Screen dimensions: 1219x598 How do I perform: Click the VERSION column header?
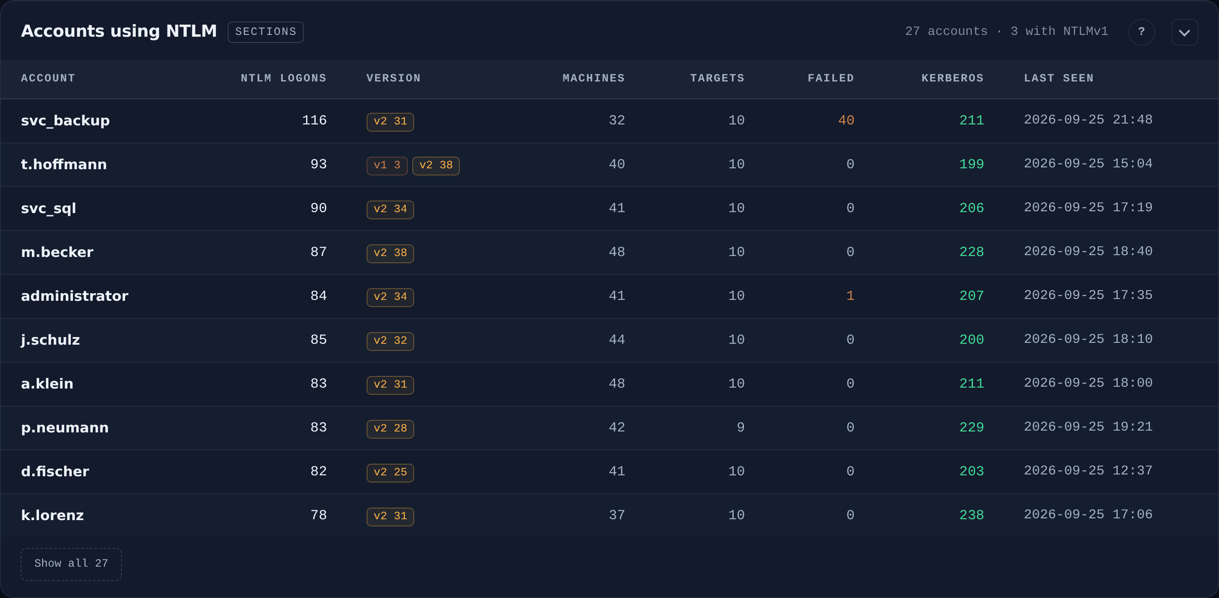(x=393, y=78)
